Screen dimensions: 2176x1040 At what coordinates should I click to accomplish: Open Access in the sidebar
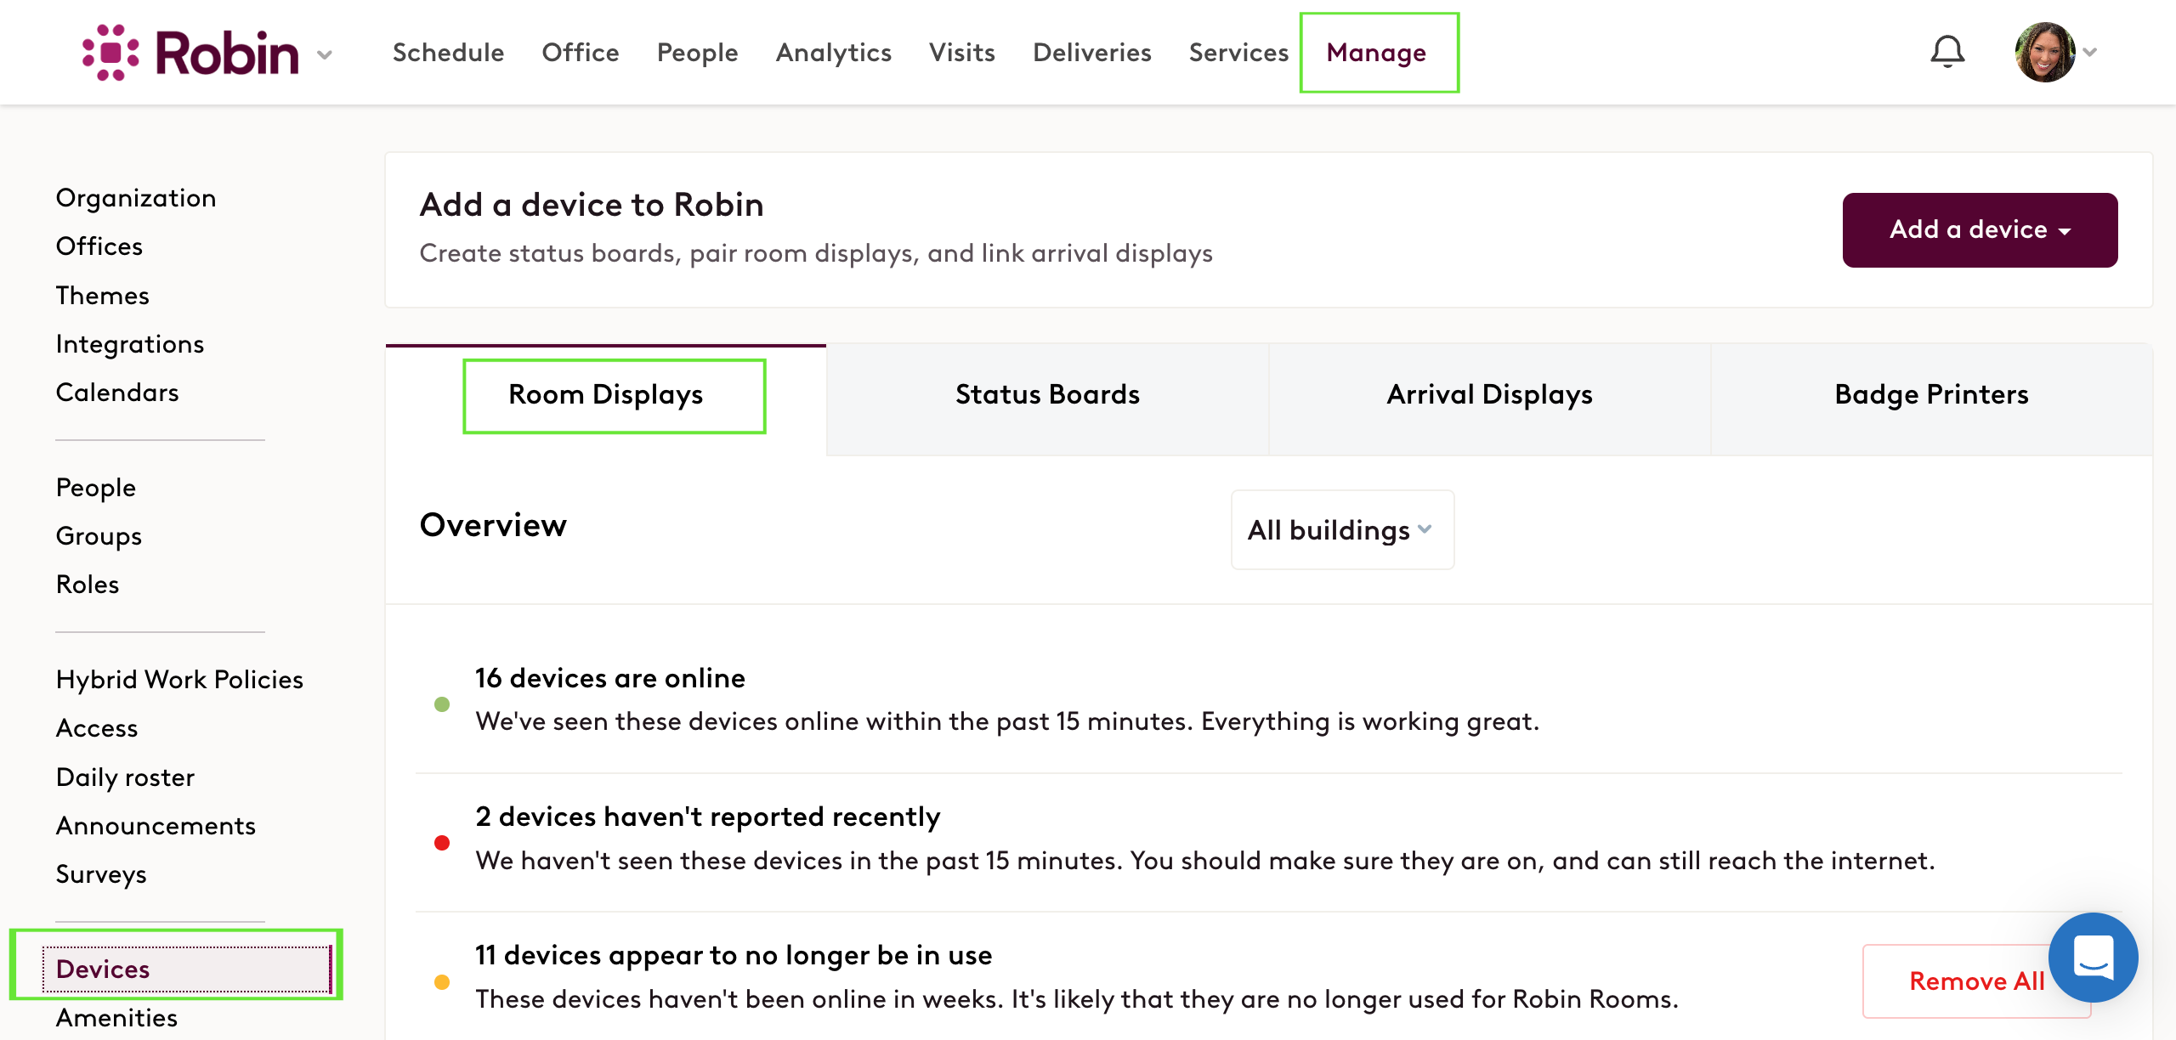97,728
